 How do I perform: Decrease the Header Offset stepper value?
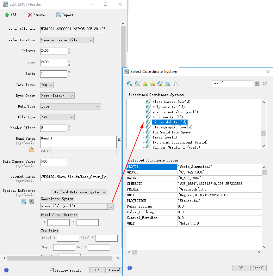click(69, 130)
